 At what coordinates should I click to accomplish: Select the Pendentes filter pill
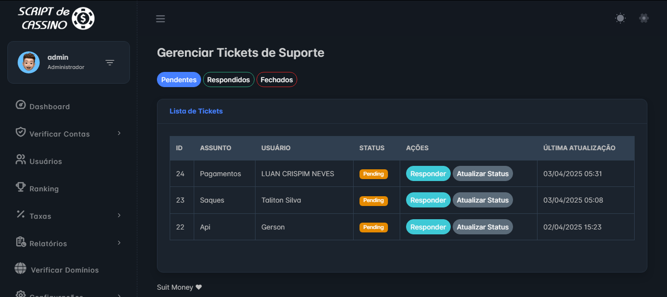coord(179,80)
